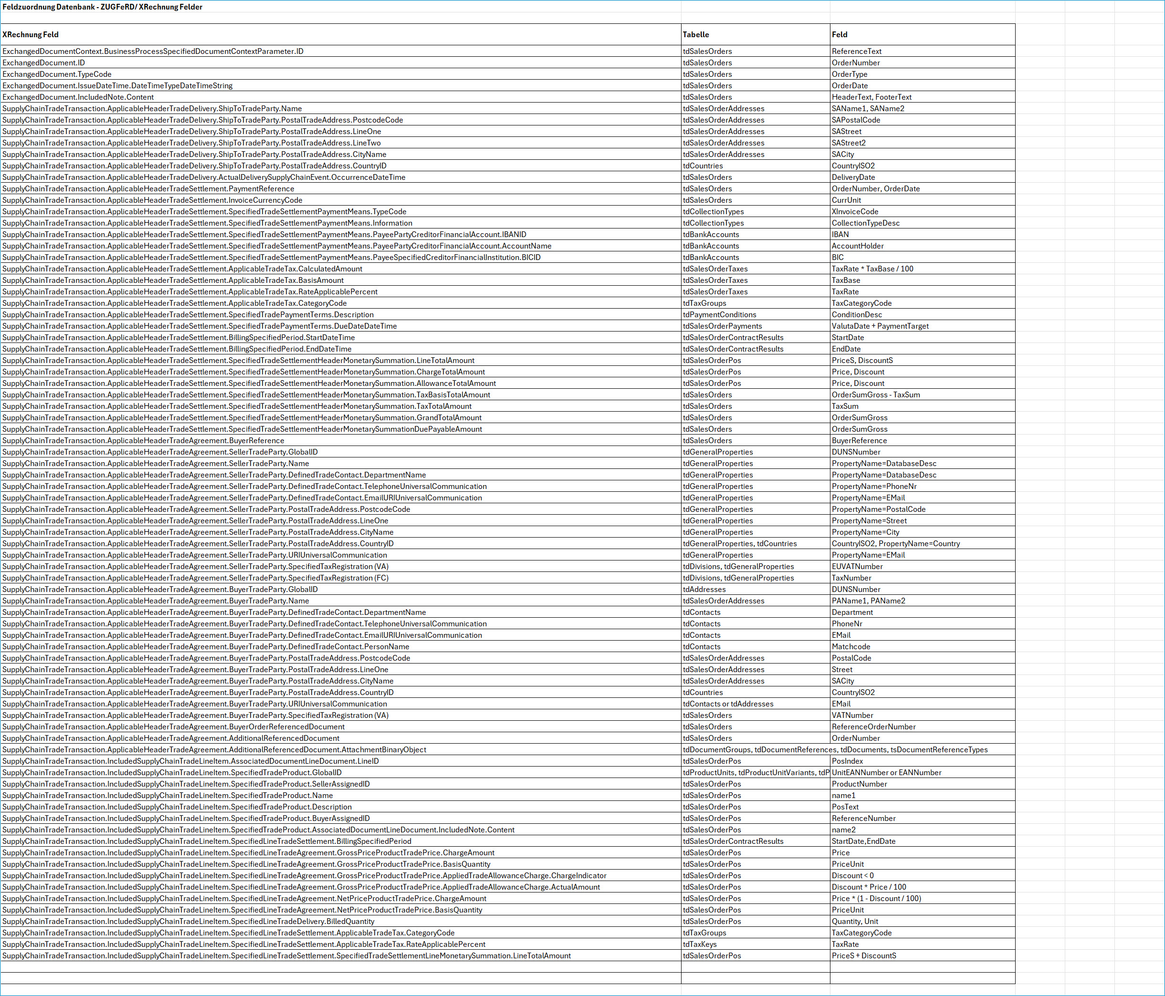Viewport: 1165px width, 996px height.
Task: Click the 'SAStreet2' cell
Action: coord(922,143)
